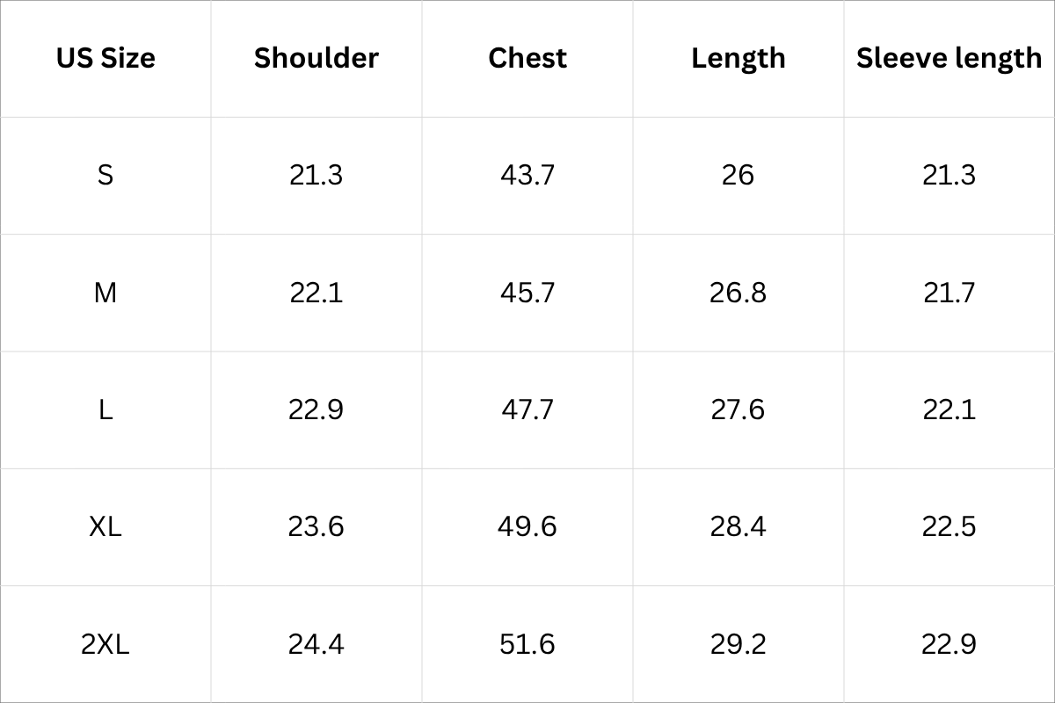Select length value 29.2 for size 2XL
This screenshot has height=703, width=1055.
(x=738, y=644)
